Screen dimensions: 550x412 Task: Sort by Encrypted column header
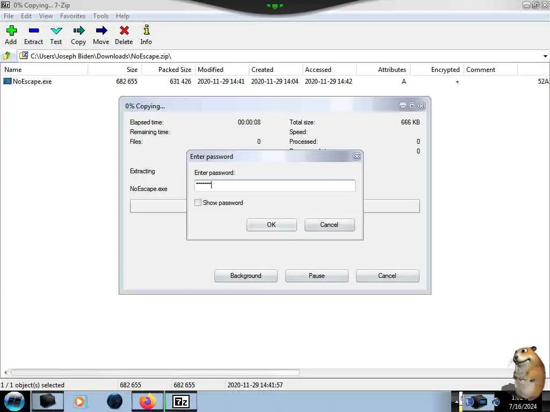tap(437, 70)
